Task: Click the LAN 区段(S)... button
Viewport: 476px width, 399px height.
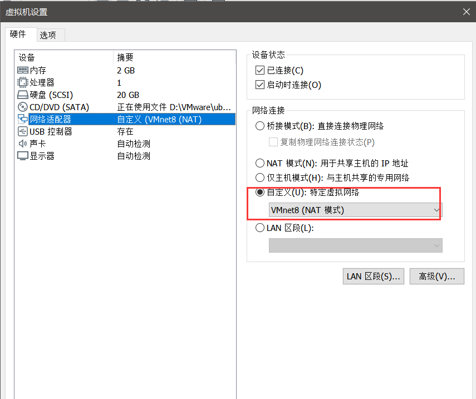Action: 374,277
